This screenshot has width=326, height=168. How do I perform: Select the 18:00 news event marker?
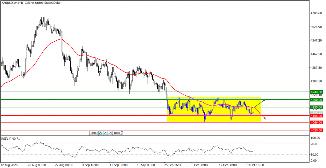point(118,133)
